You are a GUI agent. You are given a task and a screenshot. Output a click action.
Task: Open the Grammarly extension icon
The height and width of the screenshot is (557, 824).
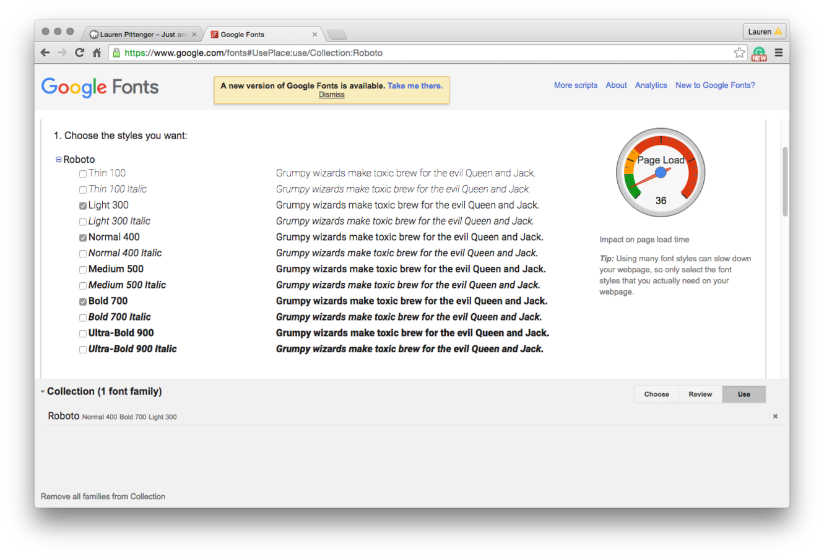pos(759,53)
